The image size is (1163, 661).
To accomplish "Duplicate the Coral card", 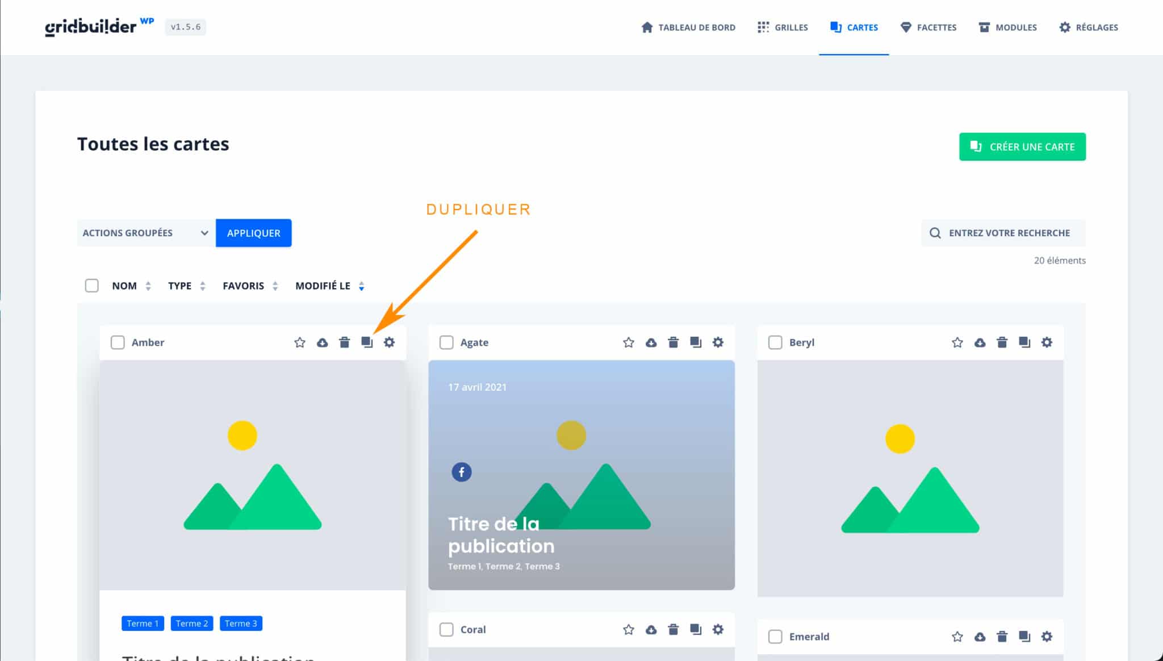I will 696,630.
